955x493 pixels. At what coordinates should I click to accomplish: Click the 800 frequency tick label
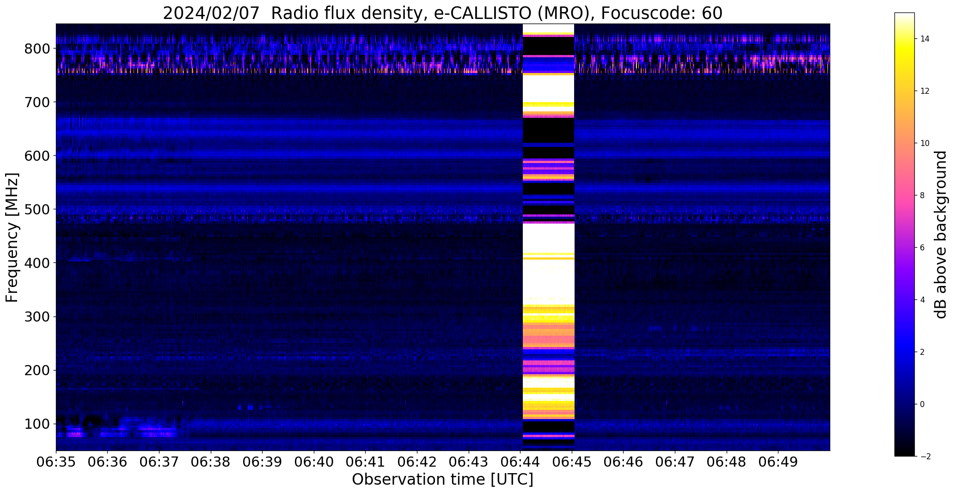click(x=37, y=49)
